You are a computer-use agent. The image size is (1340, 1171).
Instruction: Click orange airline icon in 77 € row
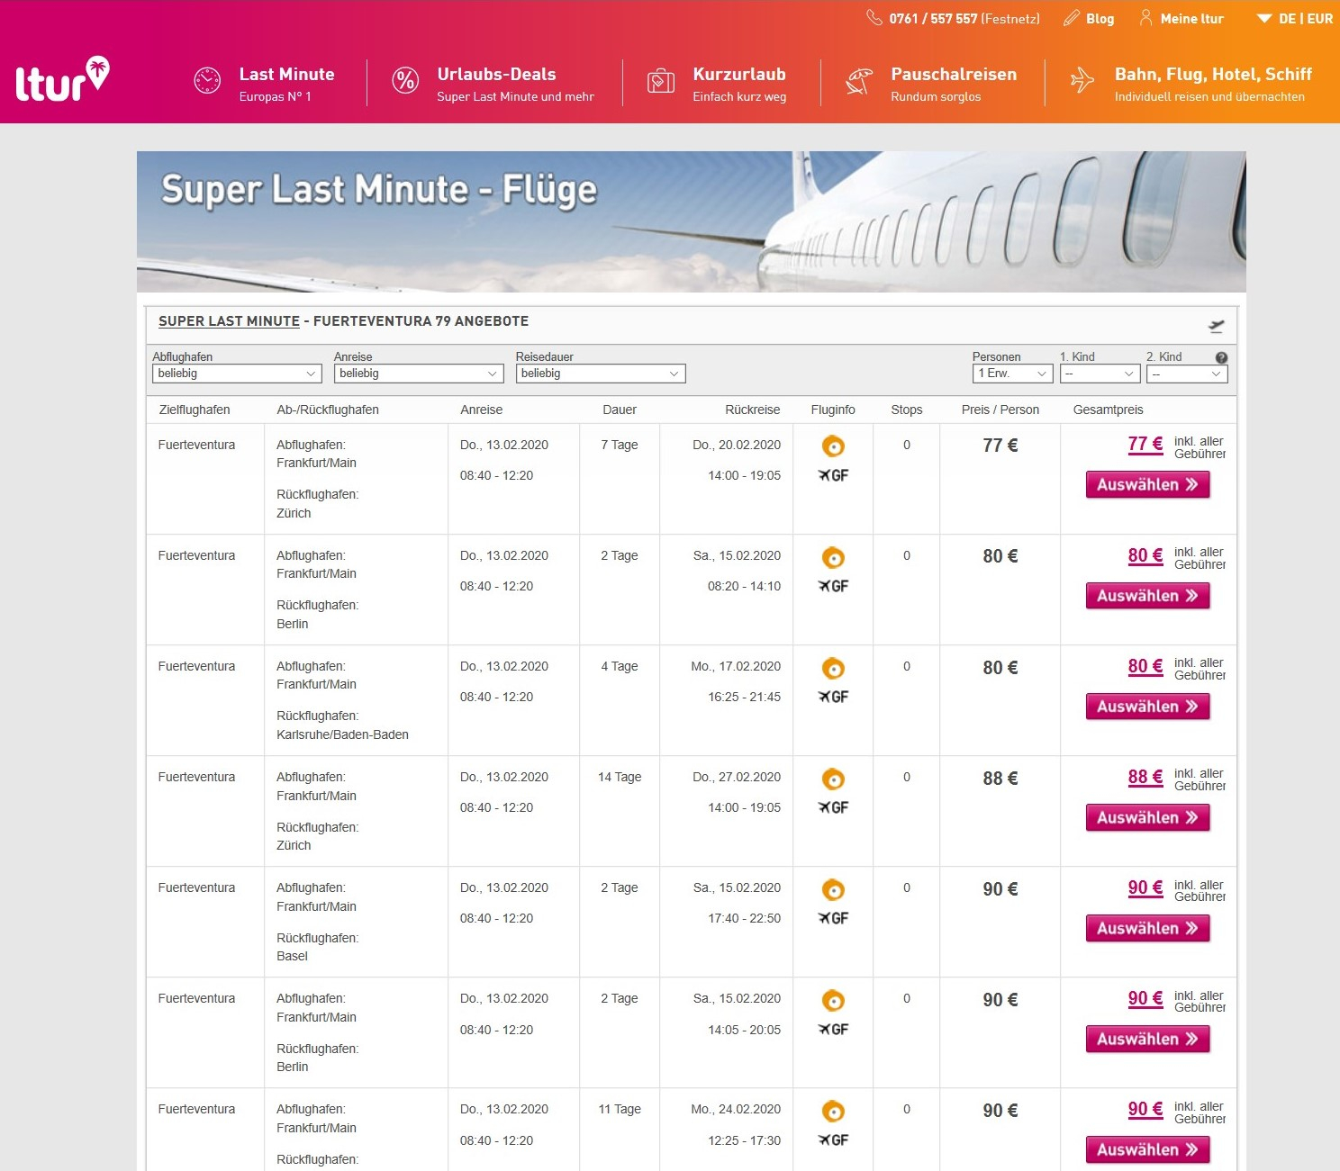833,446
